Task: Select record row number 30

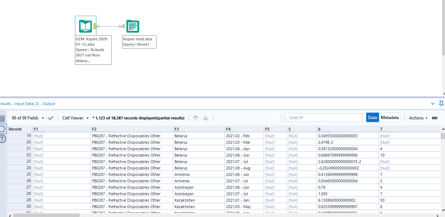Action: pyautogui.click(x=19, y=207)
